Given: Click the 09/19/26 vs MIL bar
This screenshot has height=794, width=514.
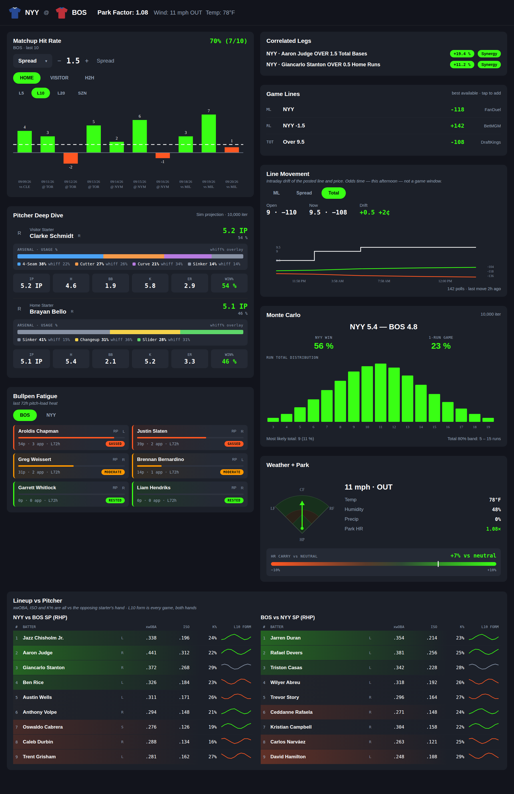Looking at the screenshot, I should [209, 133].
